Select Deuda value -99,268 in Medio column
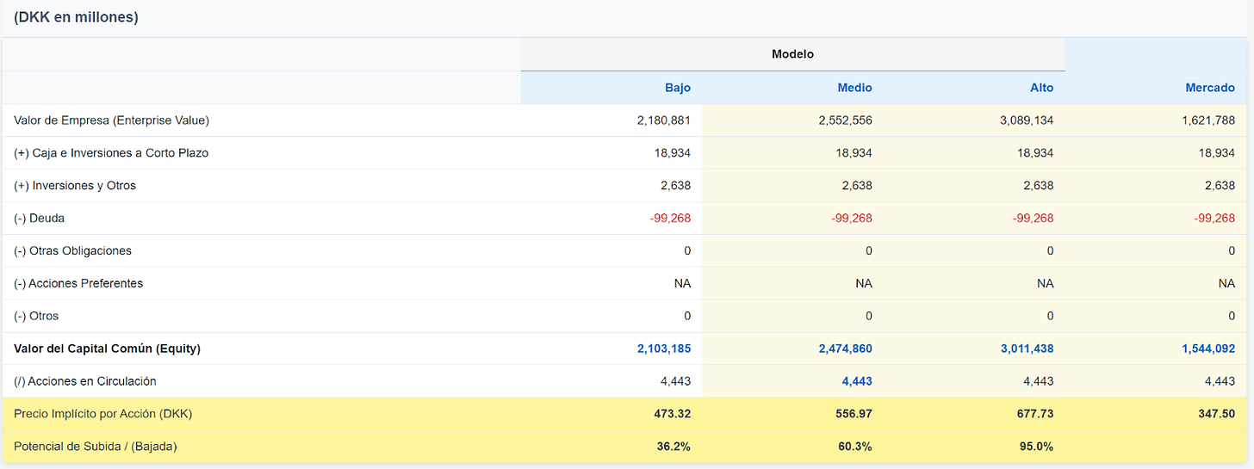Screen dimensions: 1254x469 click(x=852, y=219)
